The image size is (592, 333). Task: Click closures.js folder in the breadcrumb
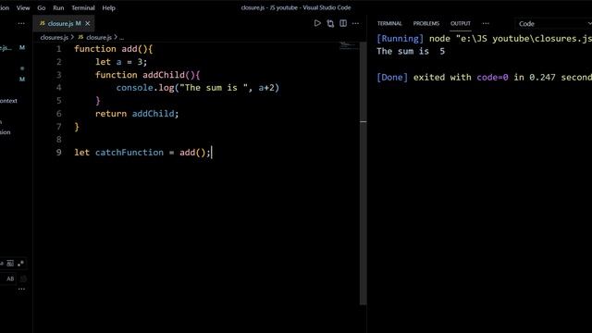pos(54,37)
